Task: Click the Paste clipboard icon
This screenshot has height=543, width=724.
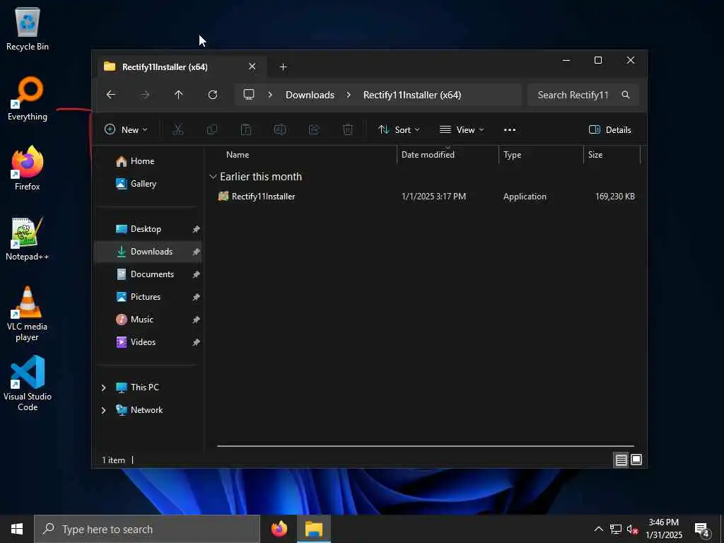Action: (x=245, y=130)
